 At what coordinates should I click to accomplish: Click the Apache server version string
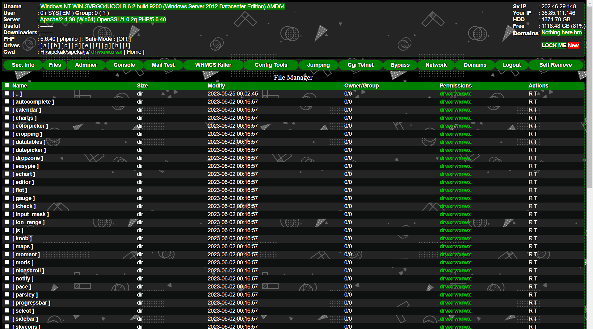tap(103, 19)
